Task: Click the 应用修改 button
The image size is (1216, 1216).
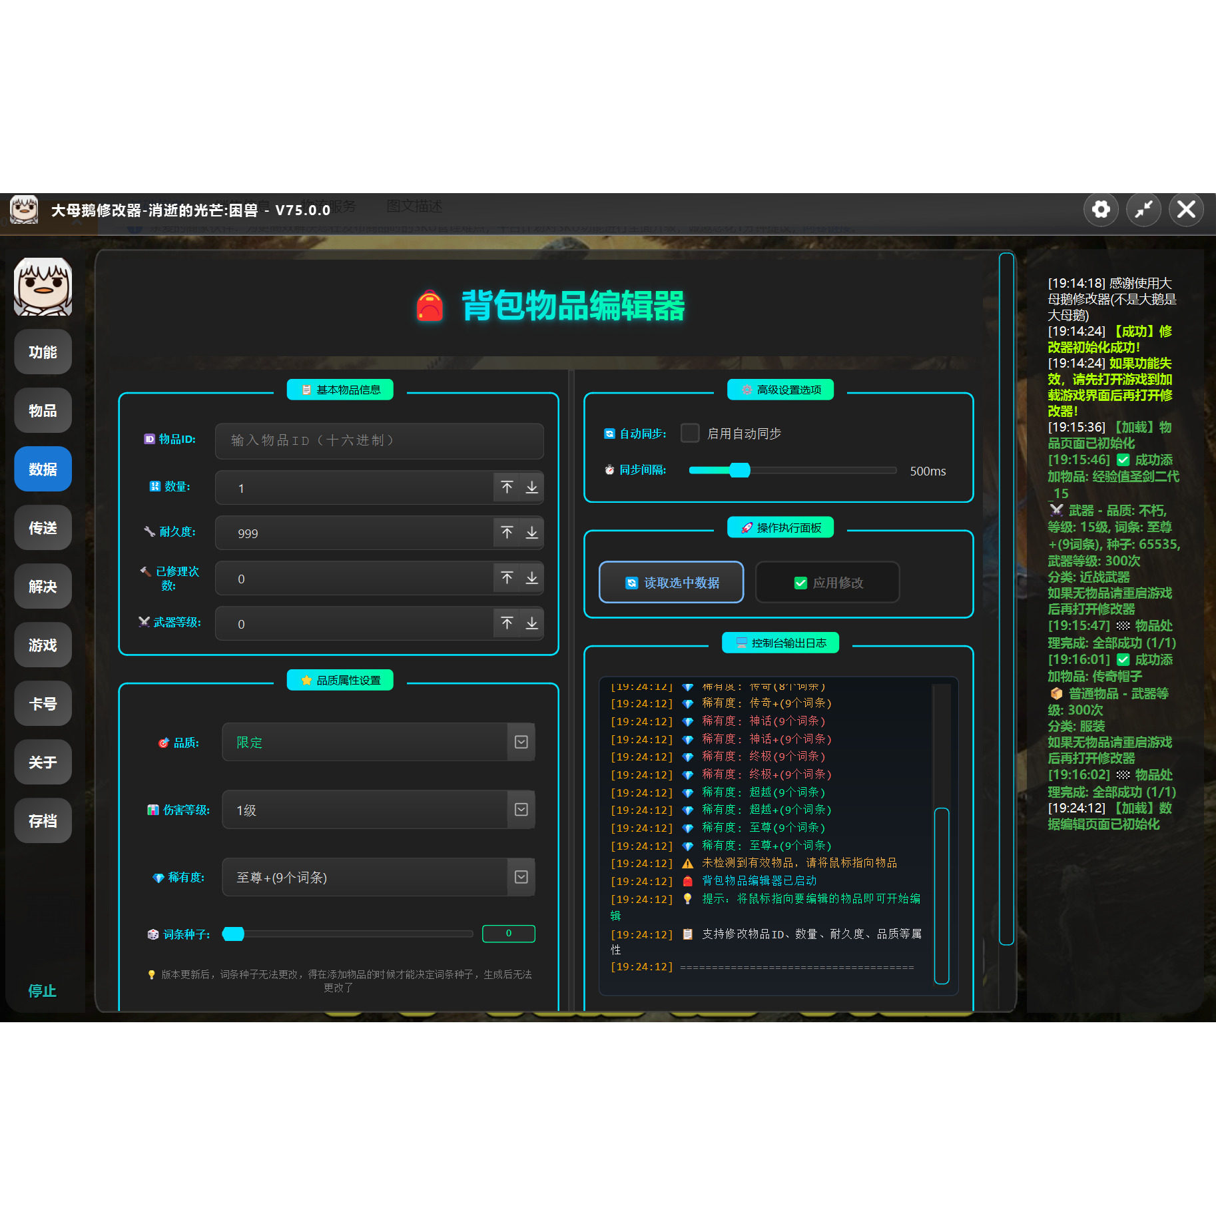Action: (x=828, y=583)
